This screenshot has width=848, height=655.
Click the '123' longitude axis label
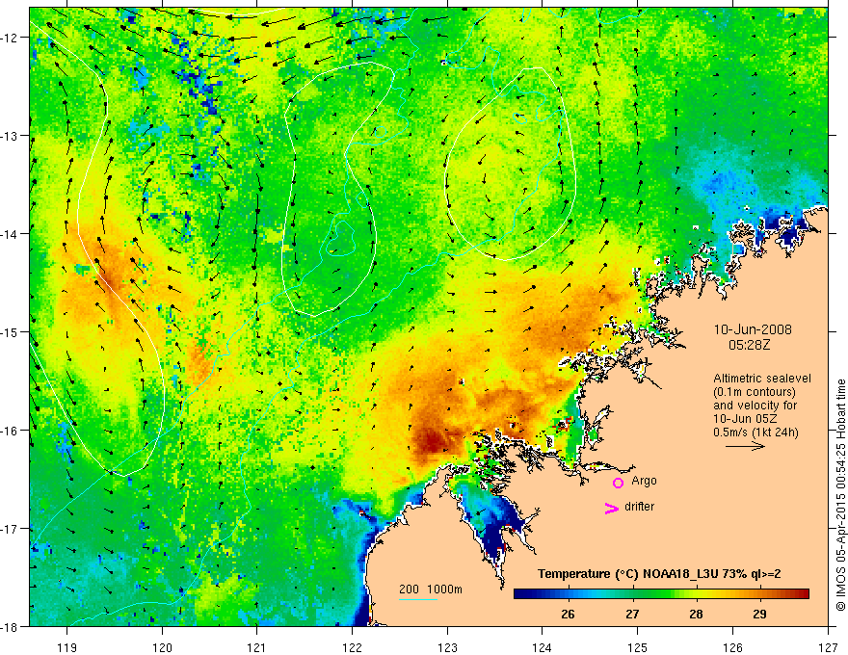pyautogui.click(x=448, y=647)
